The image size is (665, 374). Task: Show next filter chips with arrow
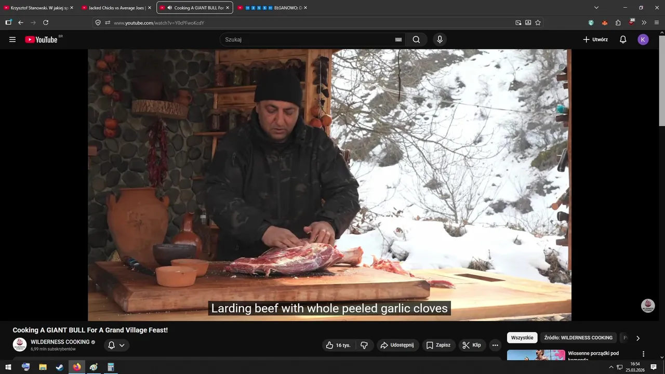pyautogui.click(x=638, y=338)
